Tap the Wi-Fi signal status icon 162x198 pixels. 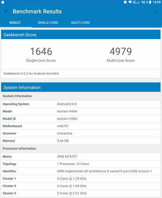coord(130,2)
